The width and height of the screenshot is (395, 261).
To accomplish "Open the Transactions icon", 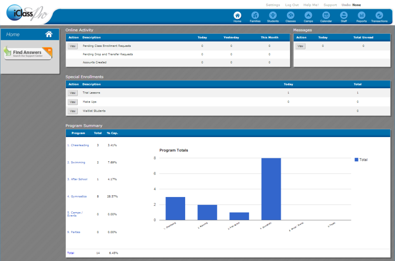I will point(379,15).
